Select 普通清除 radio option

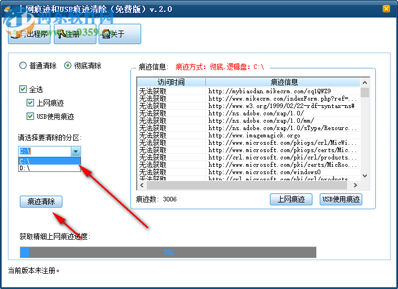[x=38, y=66]
